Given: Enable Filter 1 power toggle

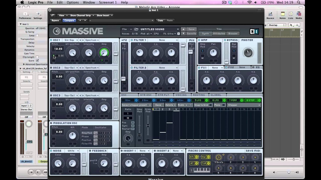Looking at the screenshot, I should [x=132, y=40].
